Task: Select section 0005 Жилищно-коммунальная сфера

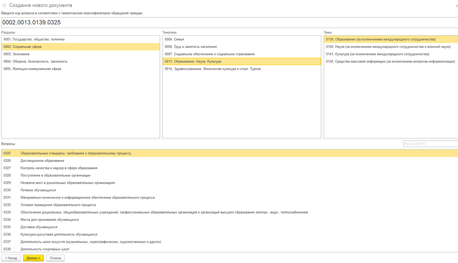Action: coord(32,69)
